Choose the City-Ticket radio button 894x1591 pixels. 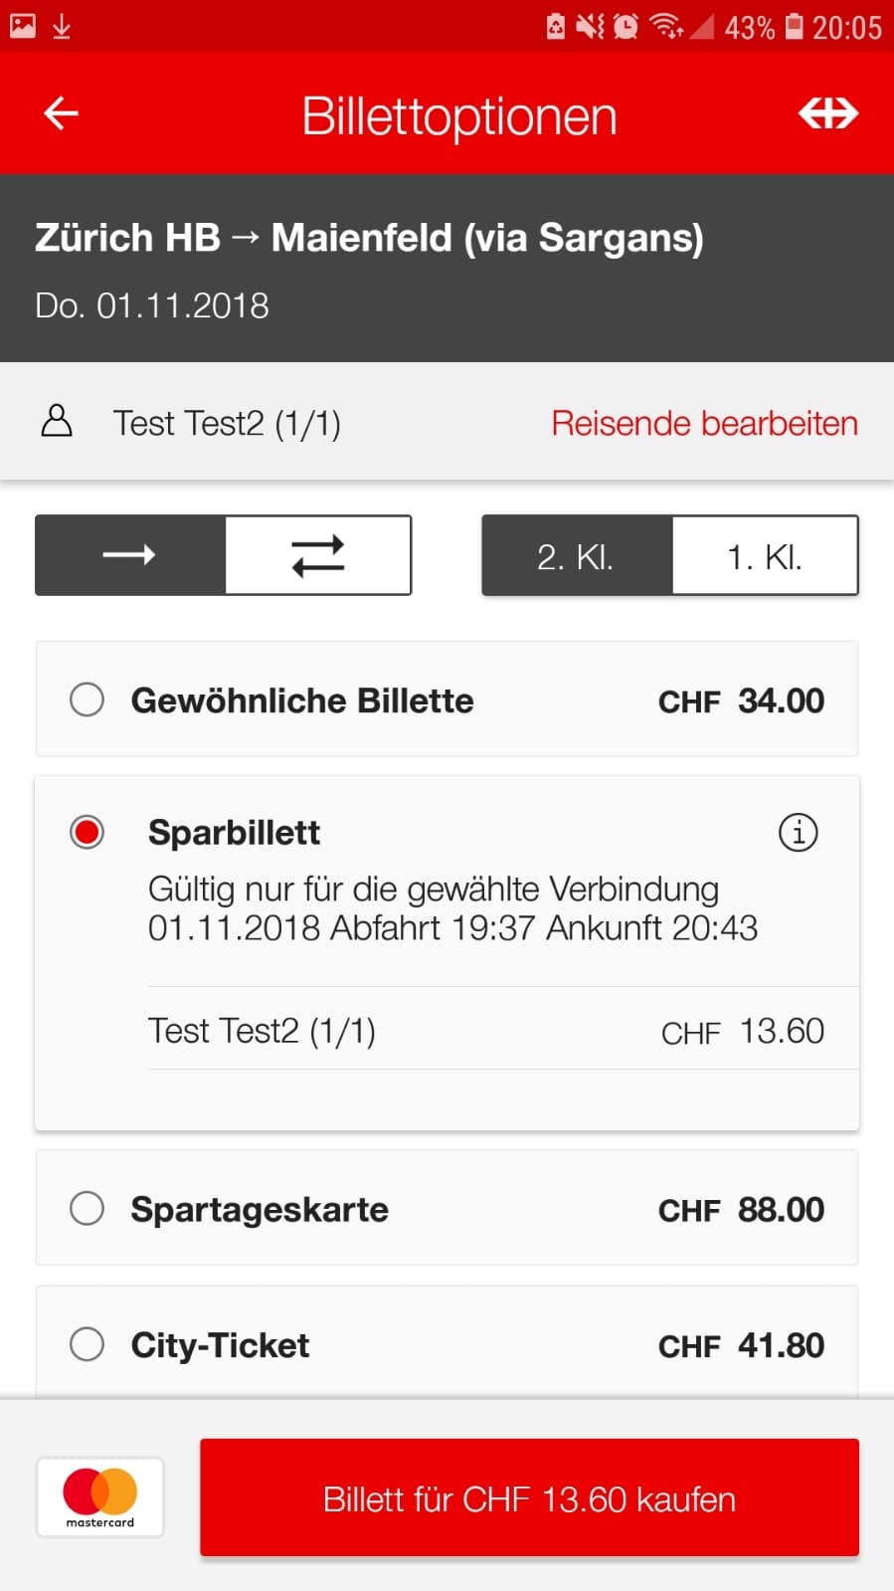[88, 1344]
